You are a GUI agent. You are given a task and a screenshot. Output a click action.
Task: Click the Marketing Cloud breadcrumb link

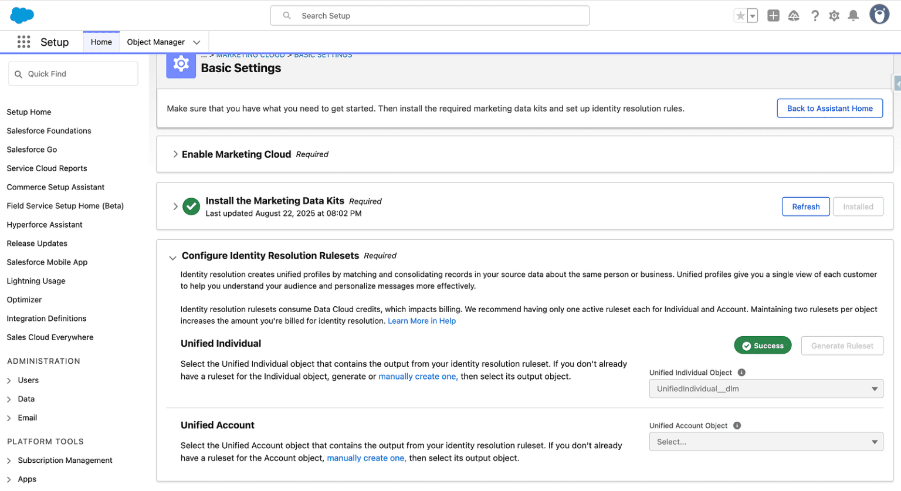[250, 55]
